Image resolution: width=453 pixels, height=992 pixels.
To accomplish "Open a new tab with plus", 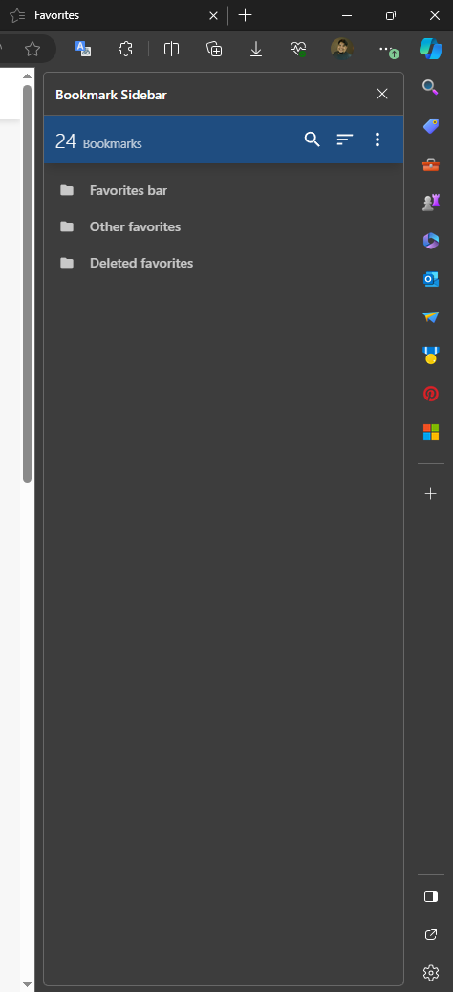I will pyautogui.click(x=246, y=15).
